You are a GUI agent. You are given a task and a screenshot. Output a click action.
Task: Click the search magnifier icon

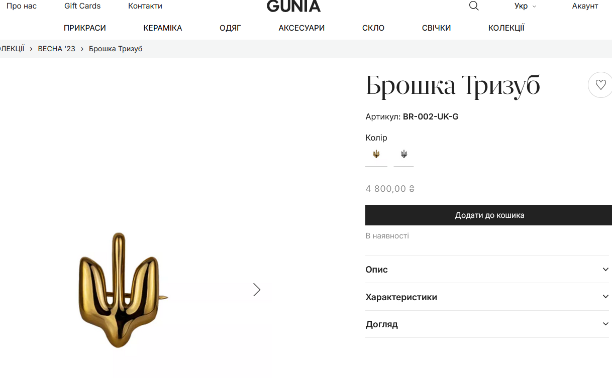click(474, 6)
